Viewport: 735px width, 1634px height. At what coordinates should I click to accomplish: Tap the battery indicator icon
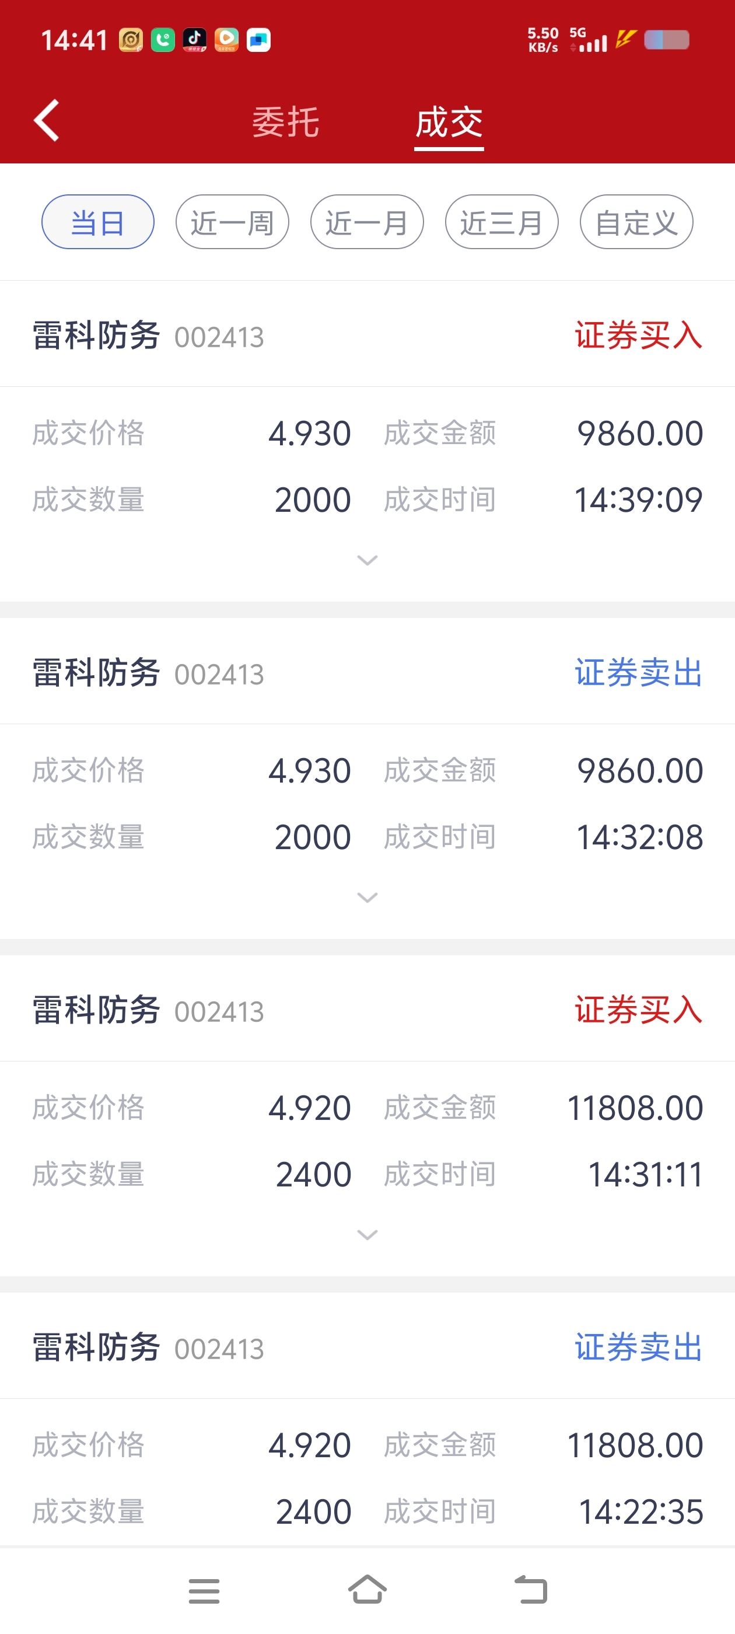(667, 40)
